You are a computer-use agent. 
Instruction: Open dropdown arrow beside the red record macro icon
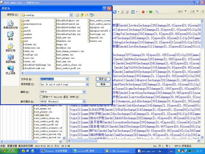(147, 12)
